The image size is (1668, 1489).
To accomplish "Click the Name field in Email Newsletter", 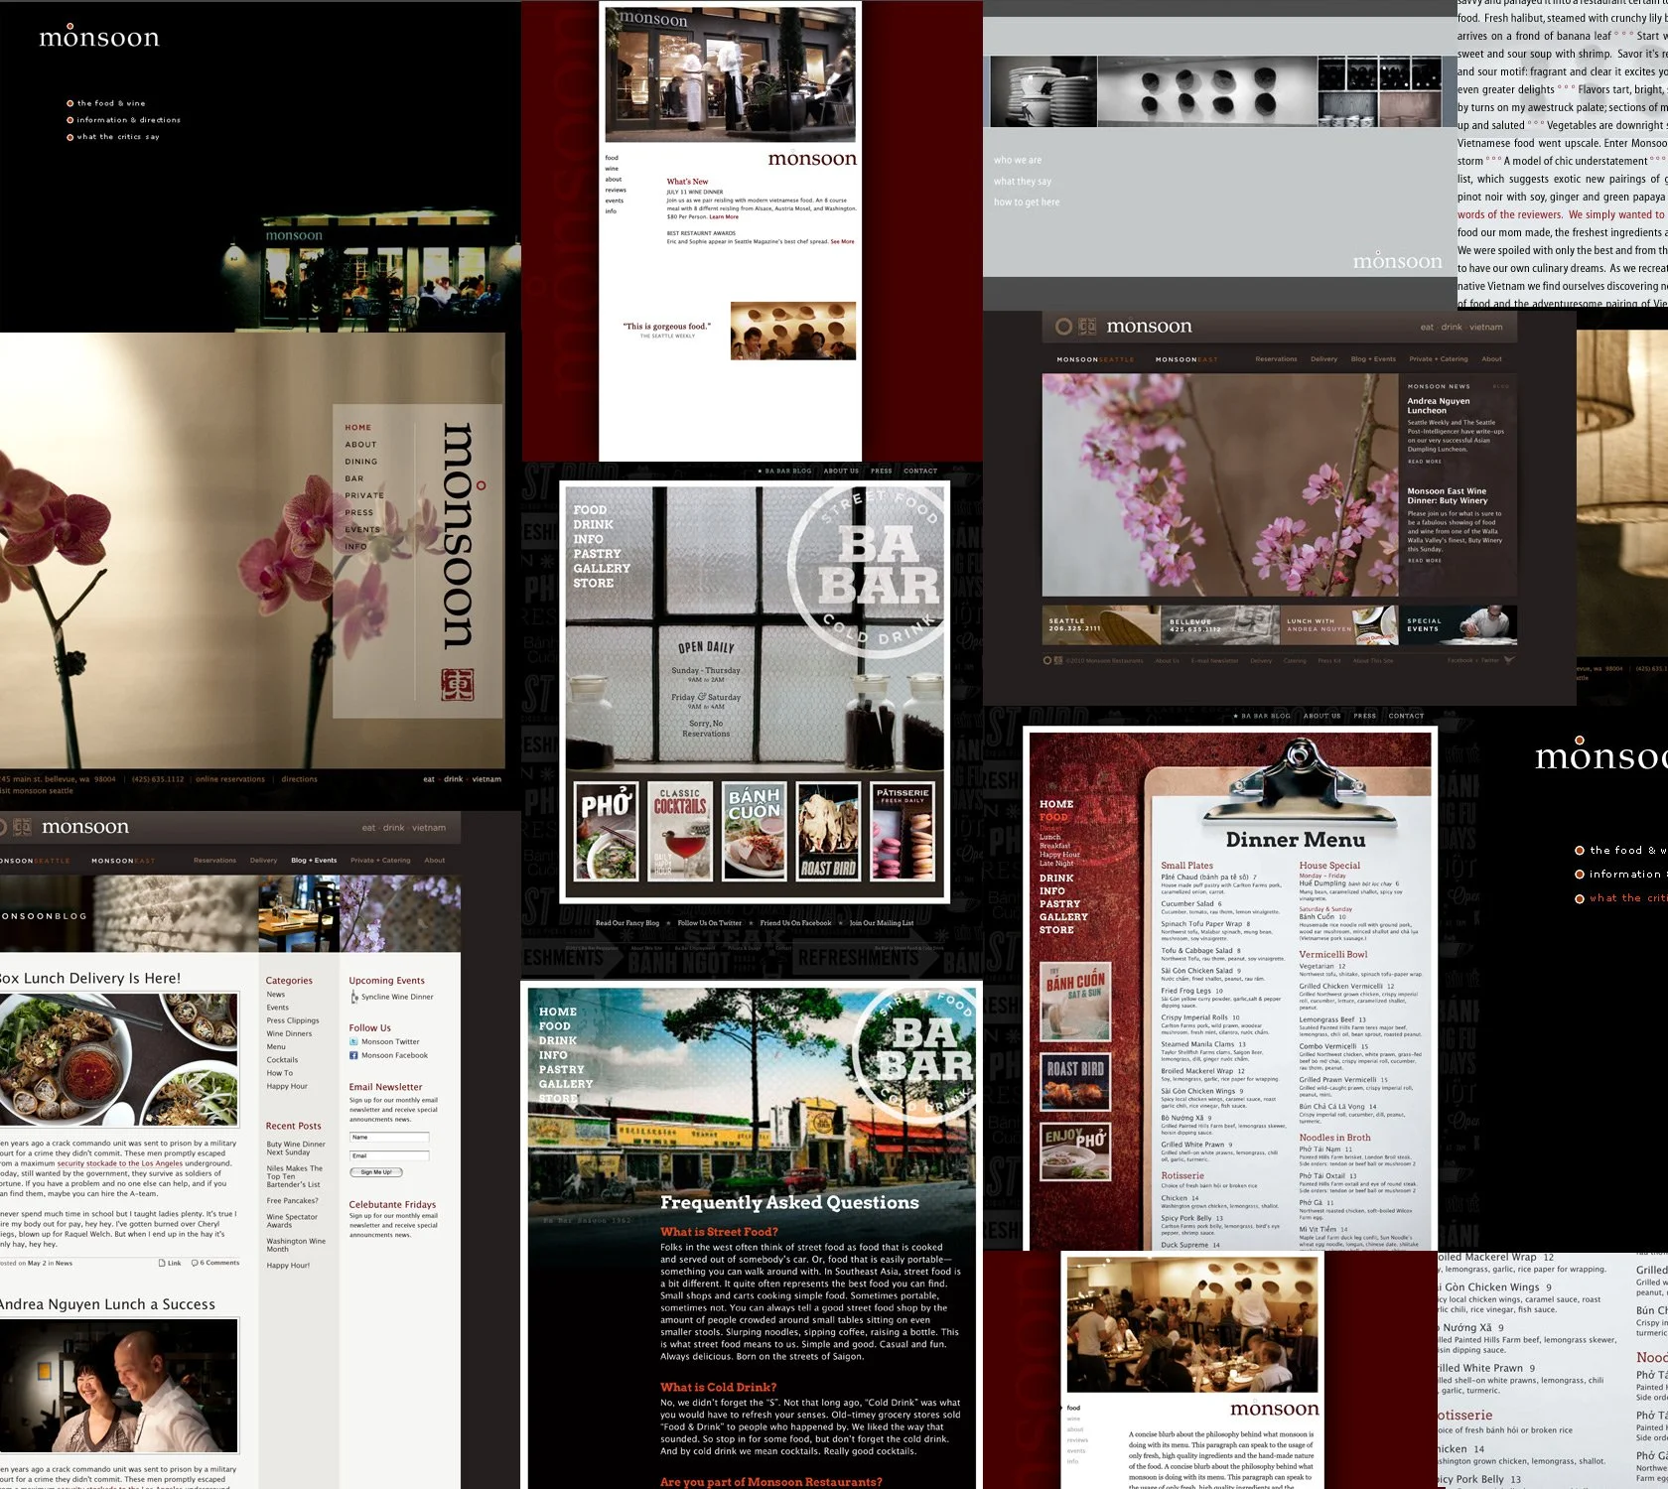I will coord(389,1137).
